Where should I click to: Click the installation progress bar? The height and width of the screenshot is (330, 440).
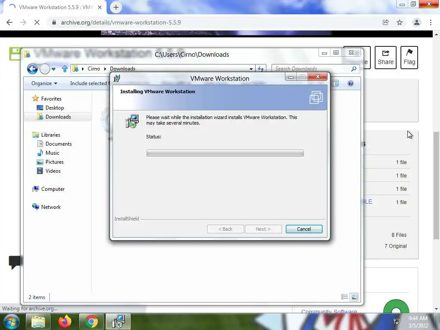pos(225,153)
